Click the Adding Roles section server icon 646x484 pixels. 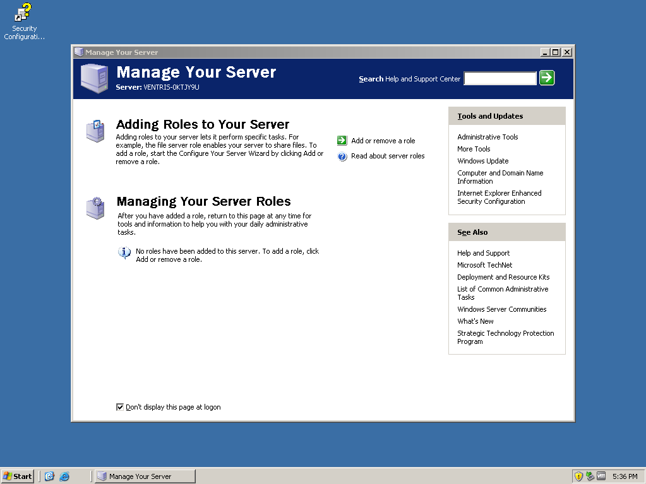[x=95, y=131]
